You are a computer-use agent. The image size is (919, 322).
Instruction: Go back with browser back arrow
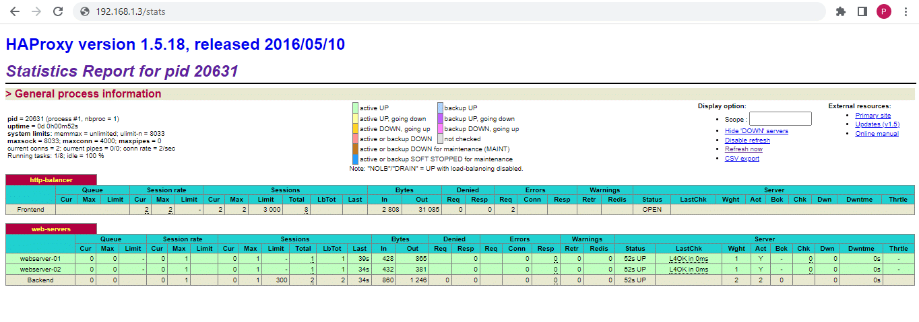[15, 11]
